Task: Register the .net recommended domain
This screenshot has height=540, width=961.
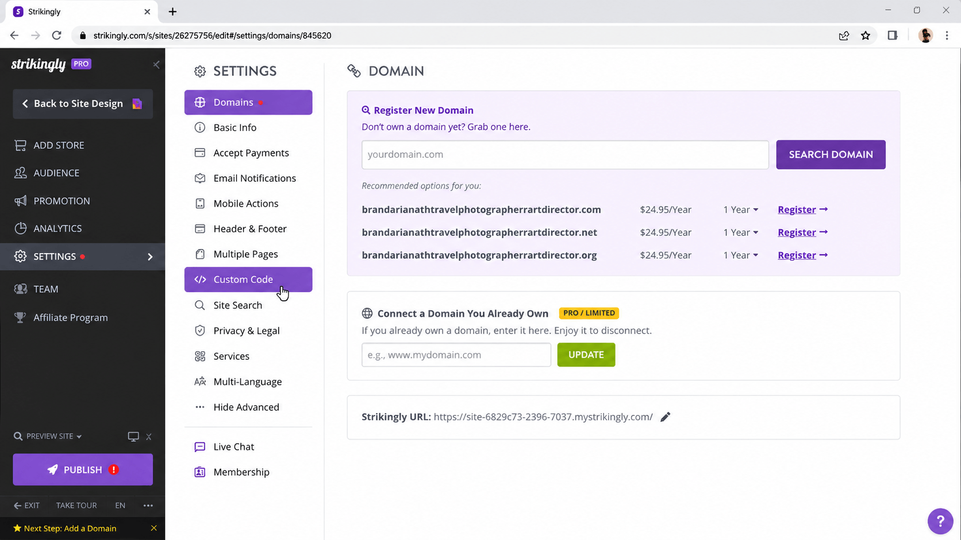Action: 802,232
